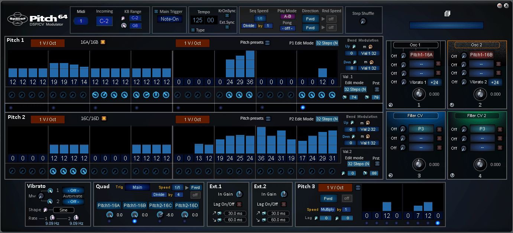Screen dimensions: 513x233
Task: Click the Osc 1 header label
Action: [416, 45]
